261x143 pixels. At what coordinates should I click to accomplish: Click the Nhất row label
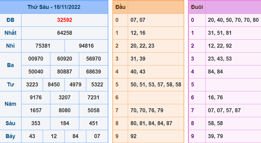pos(10,33)
